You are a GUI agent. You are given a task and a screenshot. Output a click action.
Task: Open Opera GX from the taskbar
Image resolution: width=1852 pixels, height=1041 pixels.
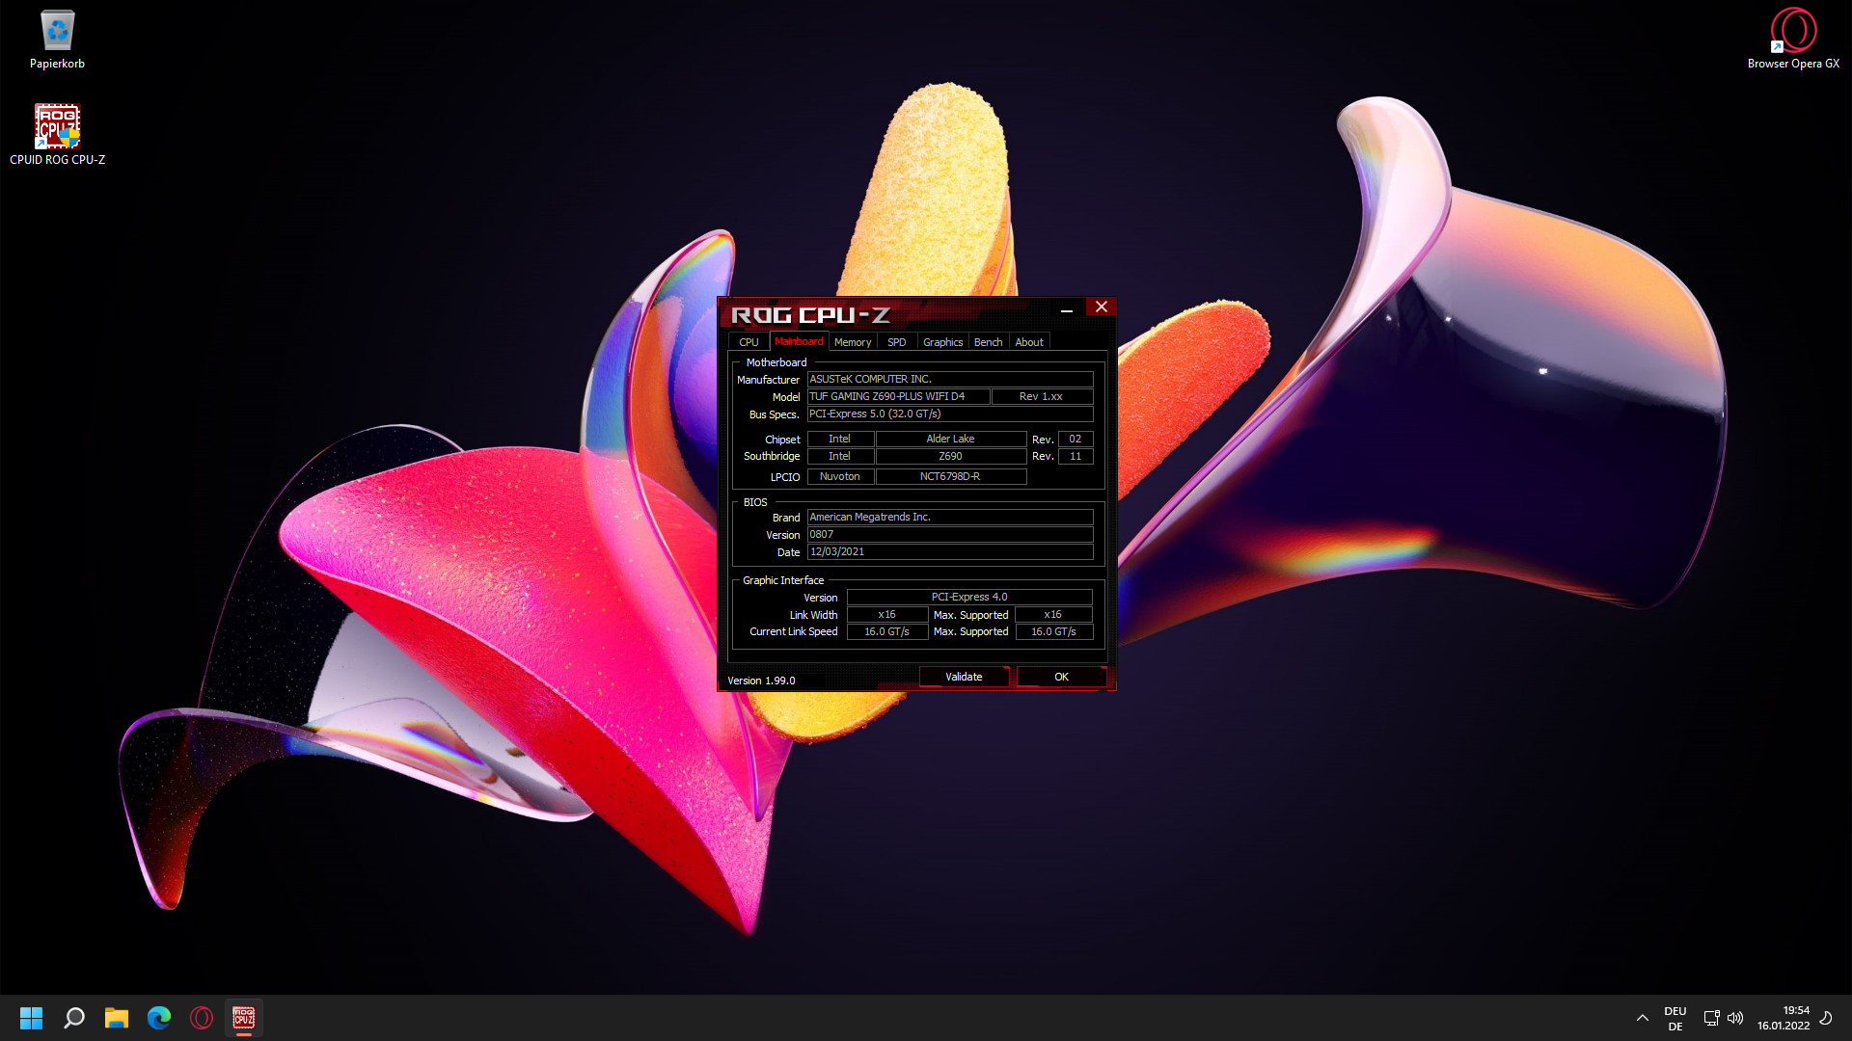coord(202,1018)
